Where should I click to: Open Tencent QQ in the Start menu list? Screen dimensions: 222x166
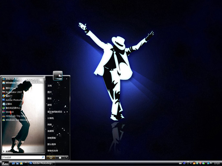8,88
